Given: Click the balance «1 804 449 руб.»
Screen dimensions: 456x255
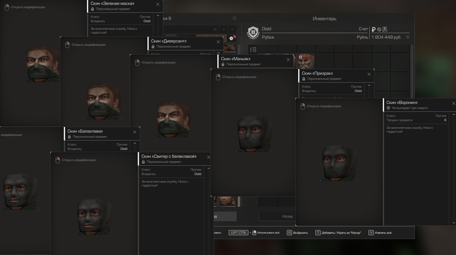Looking at the screenshot, I should pos(386,37).
